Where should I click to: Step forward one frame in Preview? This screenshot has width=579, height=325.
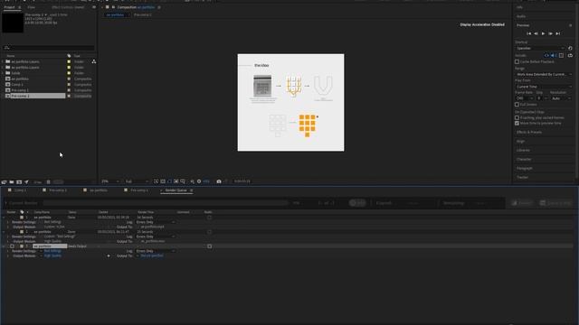551,33
